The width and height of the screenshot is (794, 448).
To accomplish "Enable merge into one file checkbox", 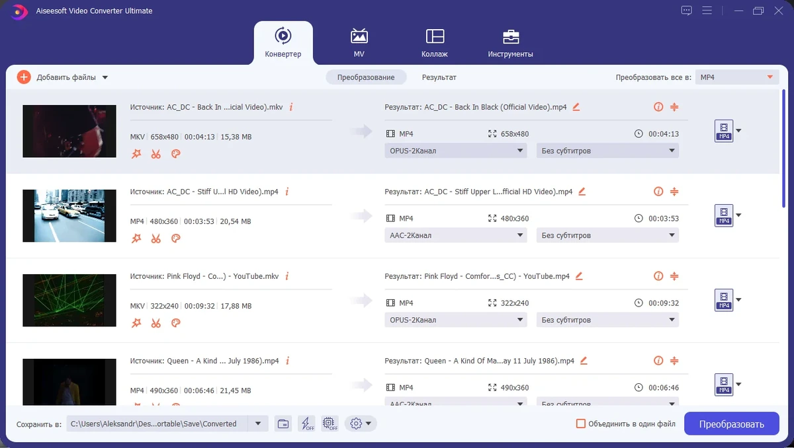I will 581,424.
